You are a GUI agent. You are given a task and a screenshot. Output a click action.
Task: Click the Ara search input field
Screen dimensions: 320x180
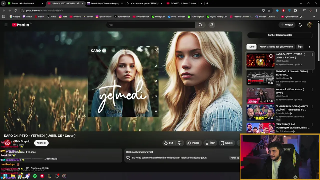click(151, 25)
